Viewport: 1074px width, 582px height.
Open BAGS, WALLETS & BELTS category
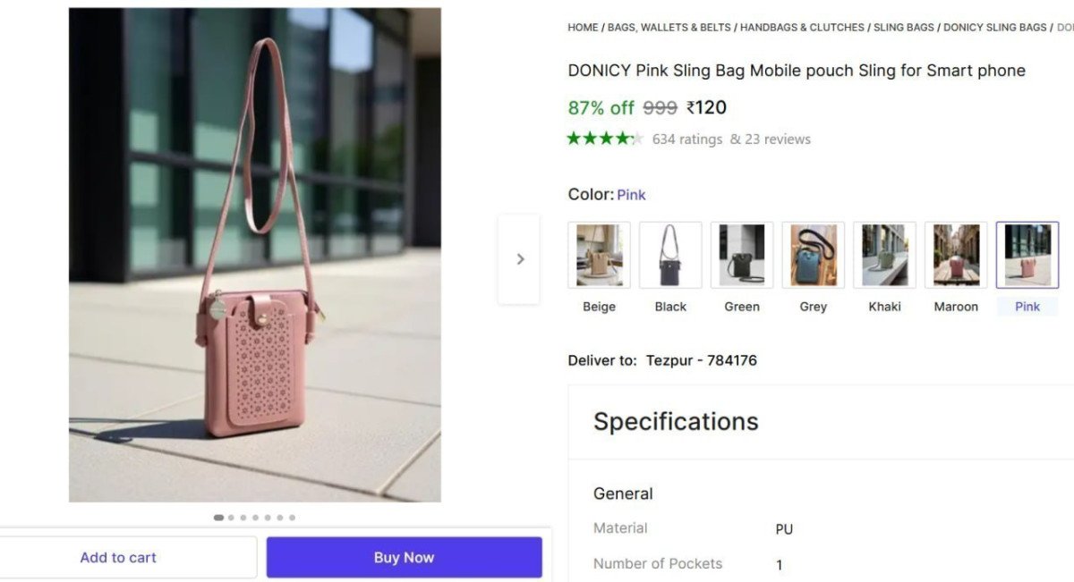[668, 27]
